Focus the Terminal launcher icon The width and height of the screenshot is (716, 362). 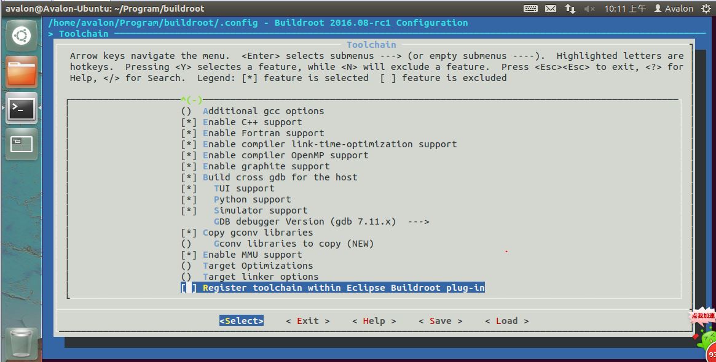pos(22,108)
